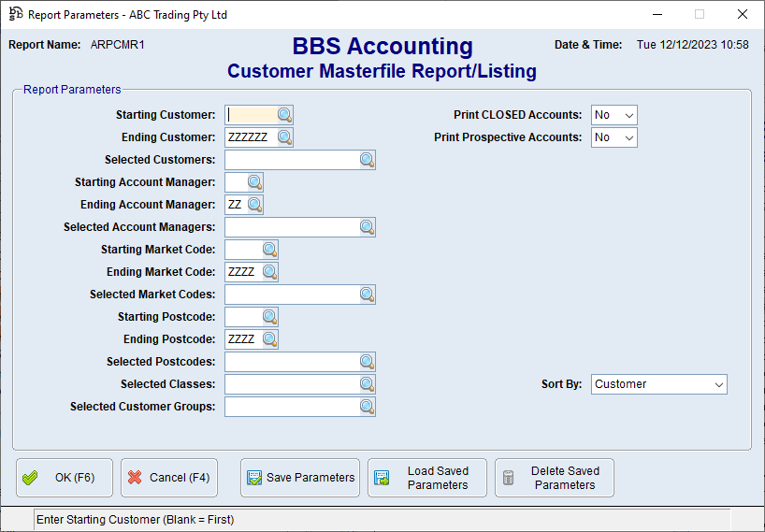
Task: Click the Selected Classes field
Action: tap(293, 384)
